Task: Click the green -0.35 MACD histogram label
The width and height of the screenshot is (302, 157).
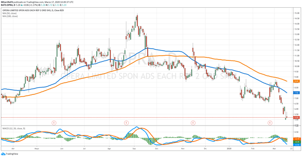Action: 296,142
